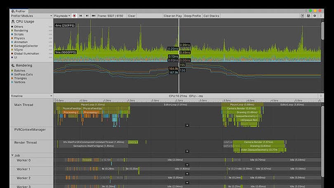Screen dimensions: 334x188
Task: Click the red Record profiling button
Action: tap(74, 16)
